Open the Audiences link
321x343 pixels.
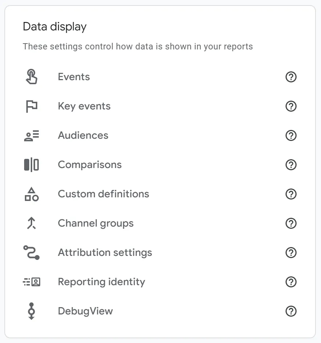83,135
